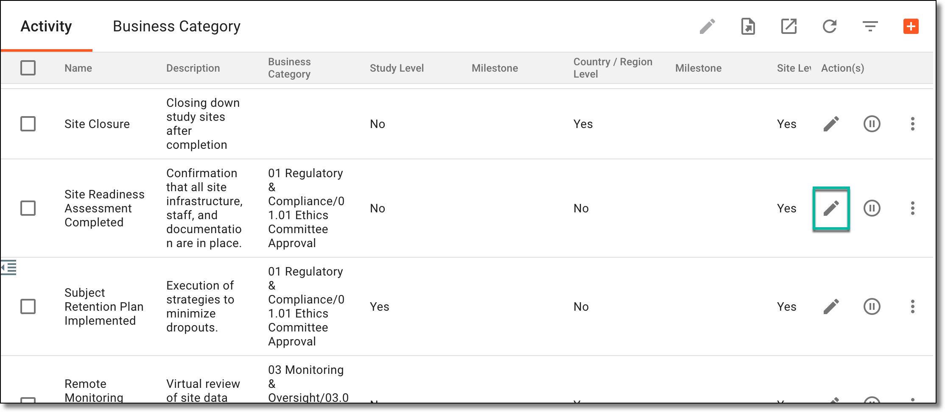Viewport: 945px width, 412px height.
Task: Edit the Site Closure row
Action: pyautogui.click(x=831, y=124)
